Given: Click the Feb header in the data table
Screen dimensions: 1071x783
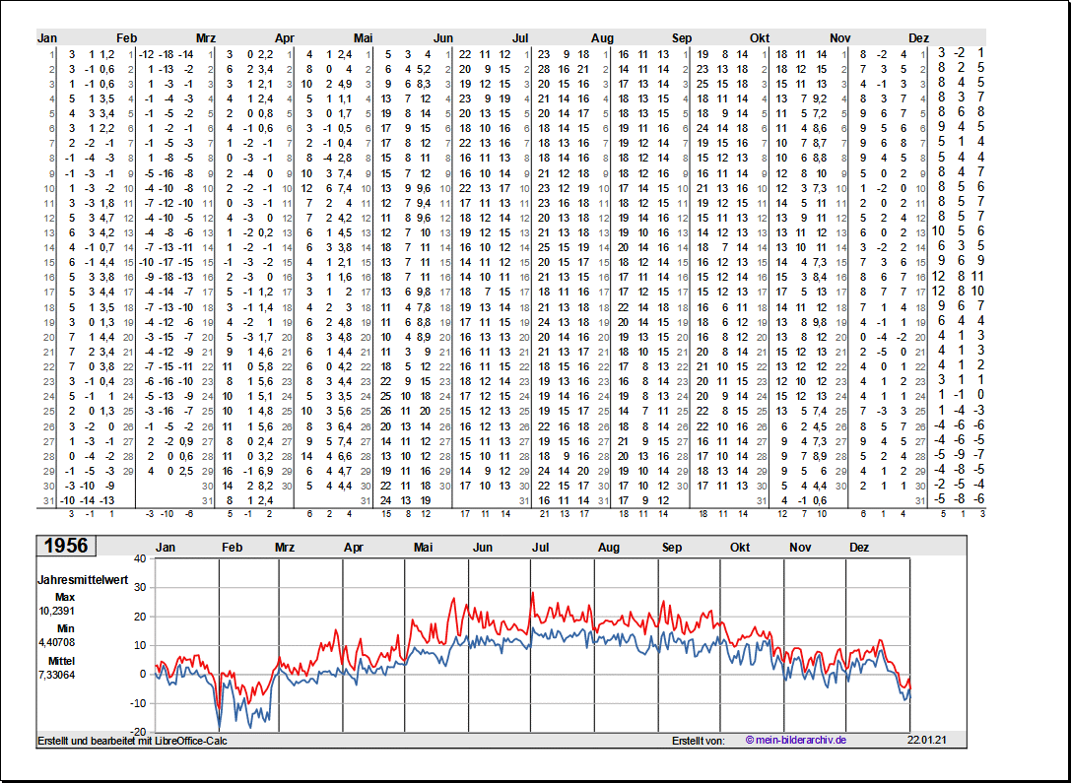Looking at the screenshot, I should pyautogui.click(x=126, y=38).
